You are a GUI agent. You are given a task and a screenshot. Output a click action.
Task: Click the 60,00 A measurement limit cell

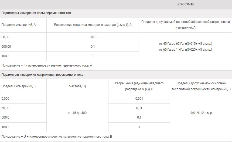point(23,37)
